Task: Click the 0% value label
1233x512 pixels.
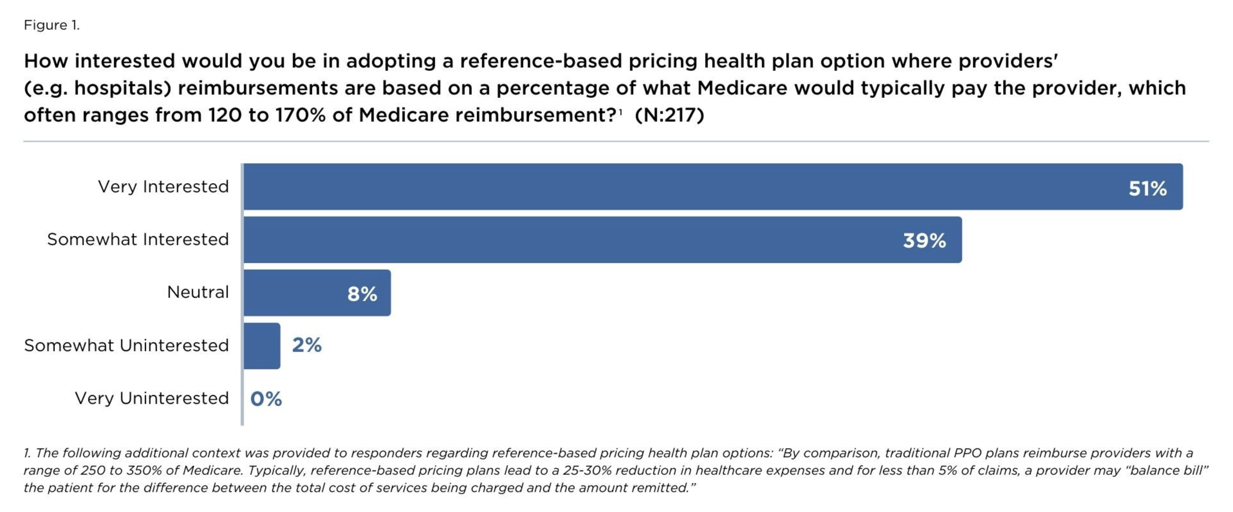Action: coord(266,398)
